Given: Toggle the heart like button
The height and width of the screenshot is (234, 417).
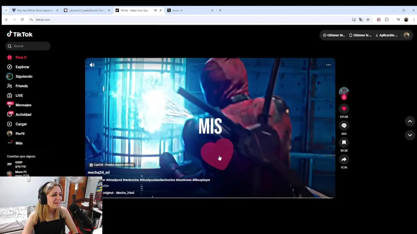Looking at the screenshot, I should pos(344,109).
